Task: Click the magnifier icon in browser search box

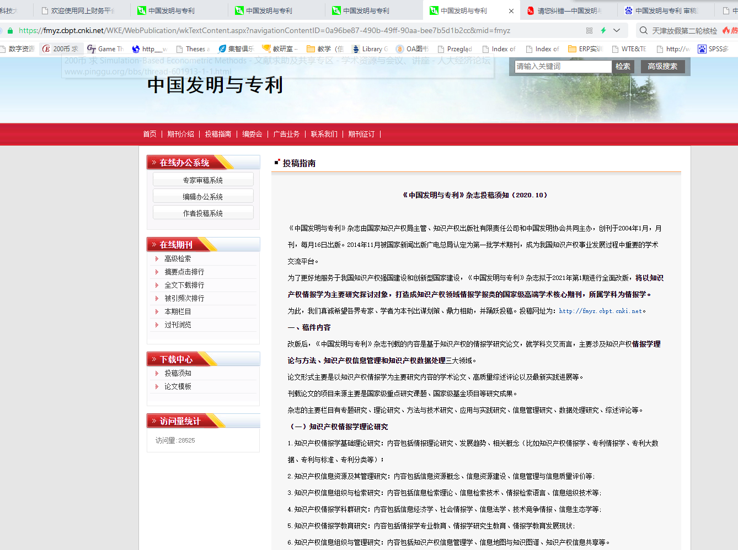Action: click(x=643, y=31)
